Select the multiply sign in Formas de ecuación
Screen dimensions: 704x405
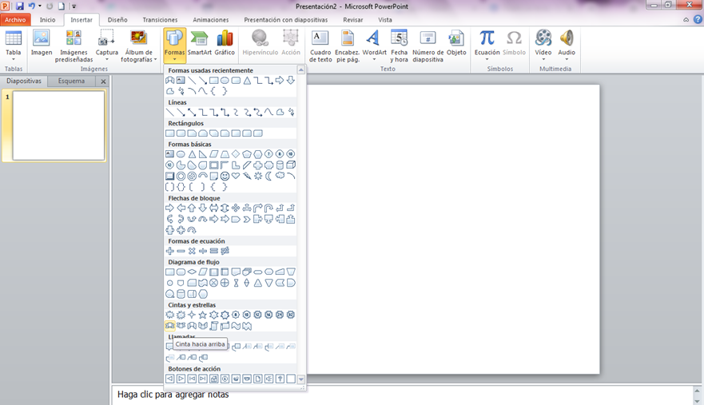tap(192, 251)
